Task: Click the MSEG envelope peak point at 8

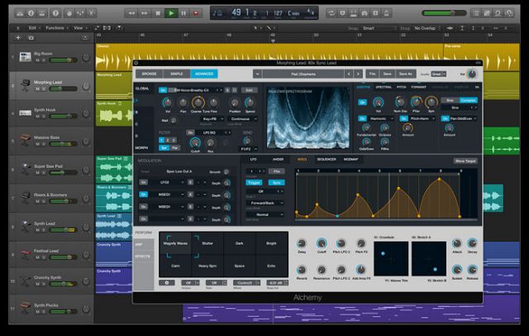Action: coord(439,180)
